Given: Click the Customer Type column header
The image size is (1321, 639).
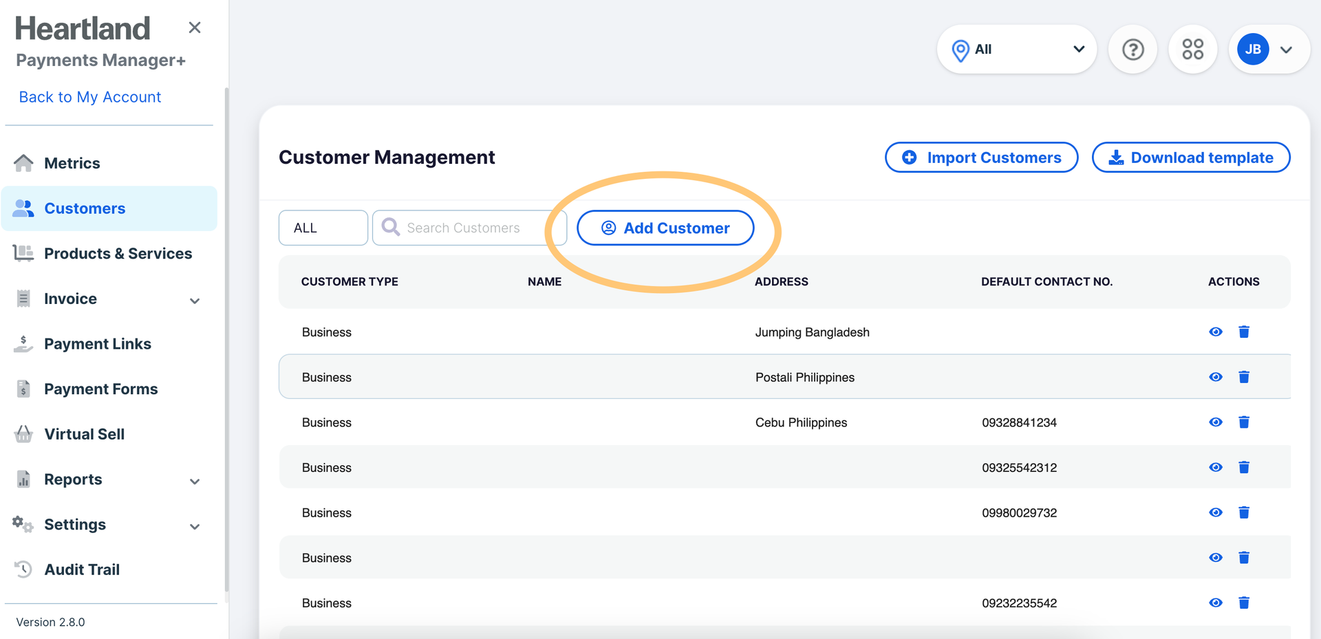Looking at the screenshot, I should coord(350,281).
